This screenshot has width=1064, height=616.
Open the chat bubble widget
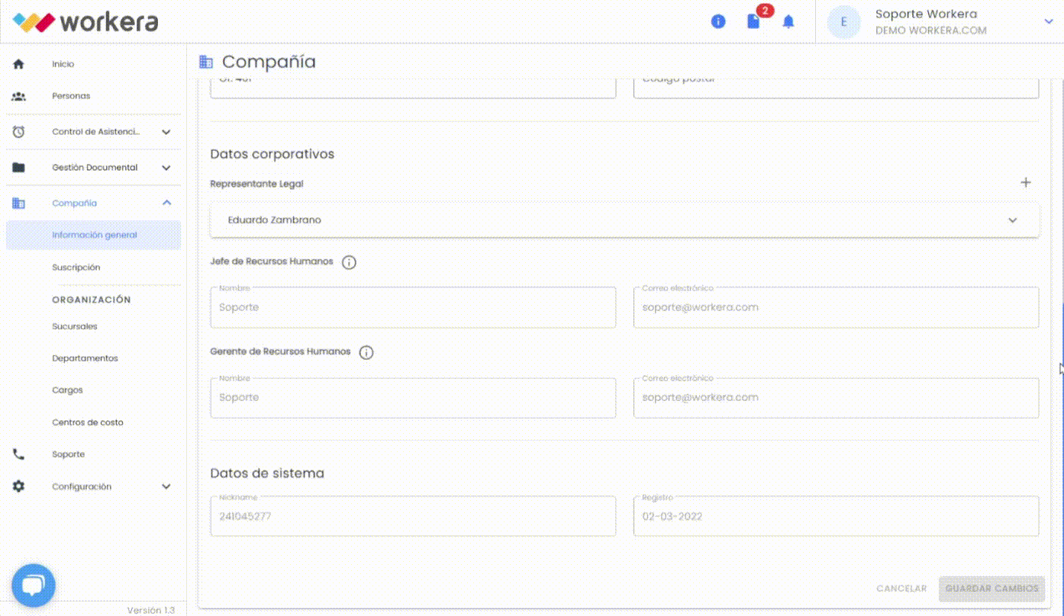pyautogui.click(x=33, y=586)
